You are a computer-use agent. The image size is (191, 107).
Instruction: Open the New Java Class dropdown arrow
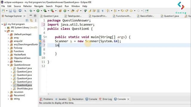coord(68,11)
